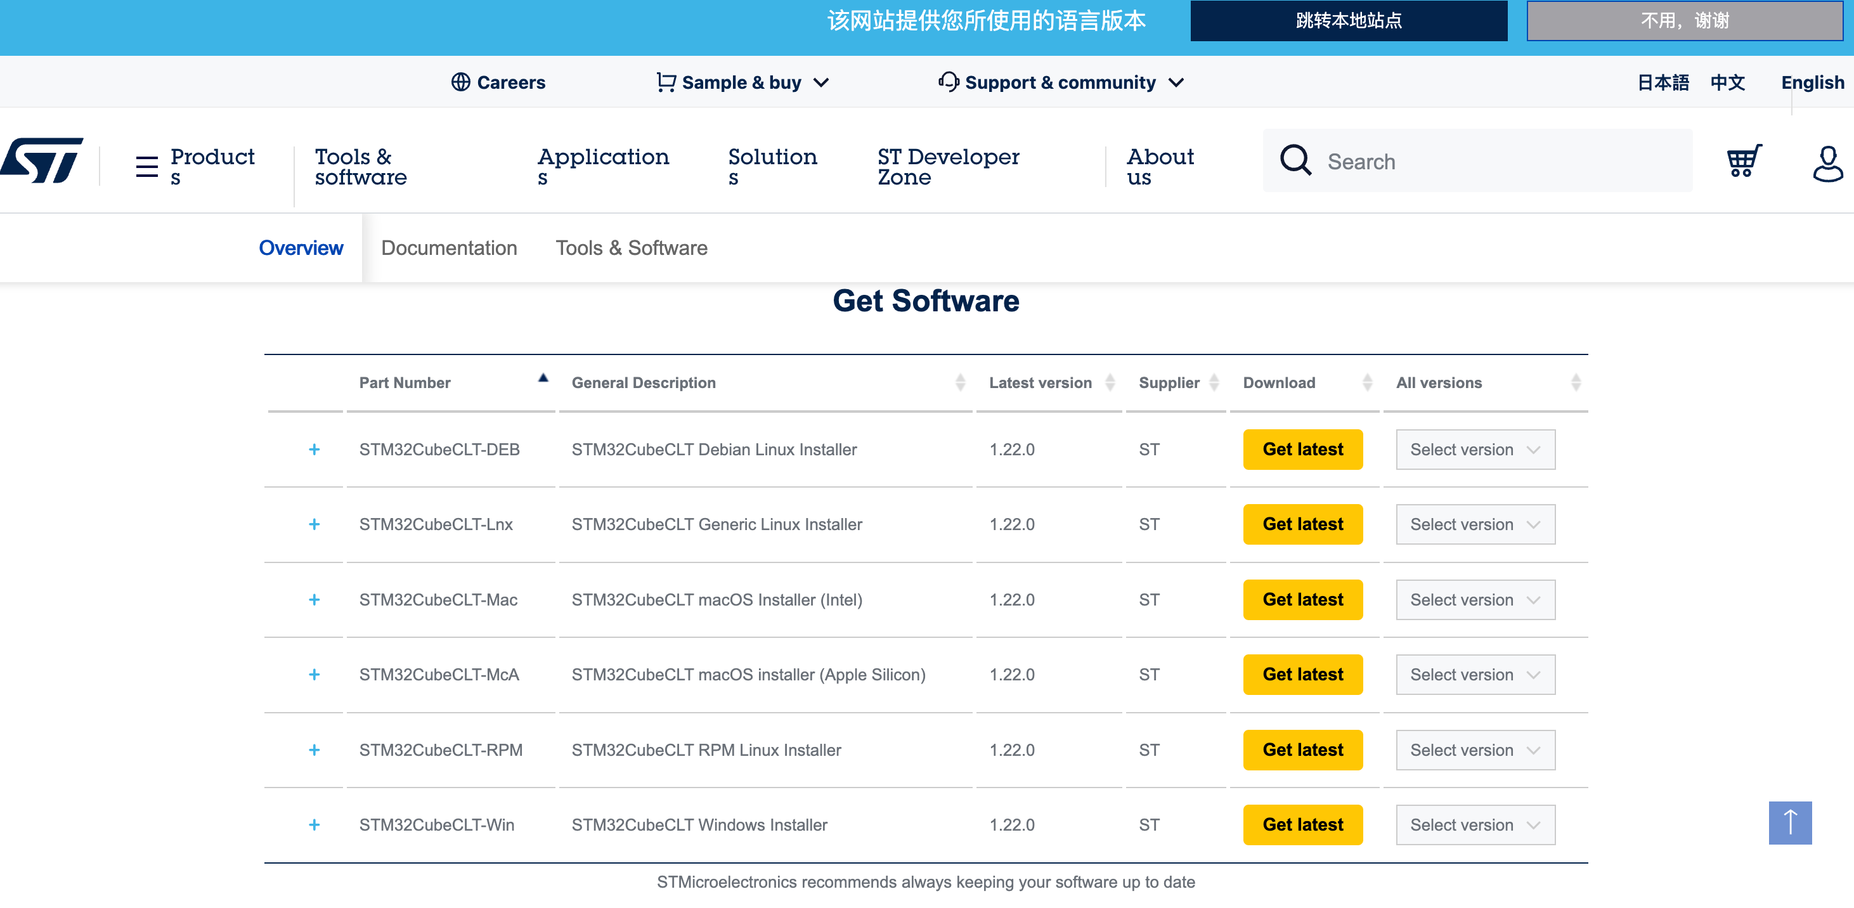Viewport: 1854px width, 908px height.
Task: Open the About us menu
Action: [1160, 167]
